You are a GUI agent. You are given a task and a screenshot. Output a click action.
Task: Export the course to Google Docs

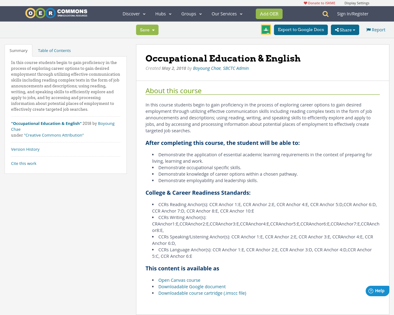pyautogui.click(x=301, y=30)
